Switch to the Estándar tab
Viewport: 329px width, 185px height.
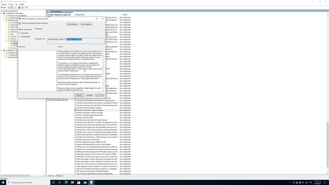coord(60,176)
